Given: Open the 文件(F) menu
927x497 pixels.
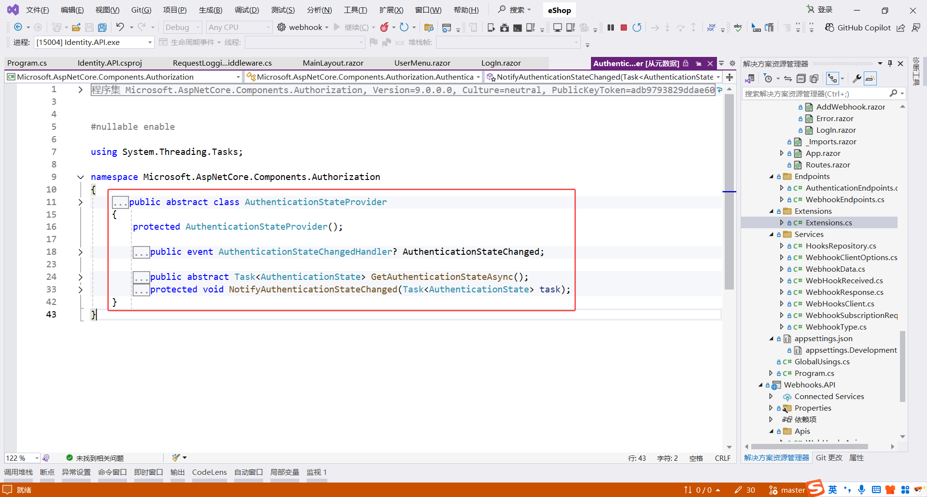Looking at the screenshot, I should click(x=37, y=10).
